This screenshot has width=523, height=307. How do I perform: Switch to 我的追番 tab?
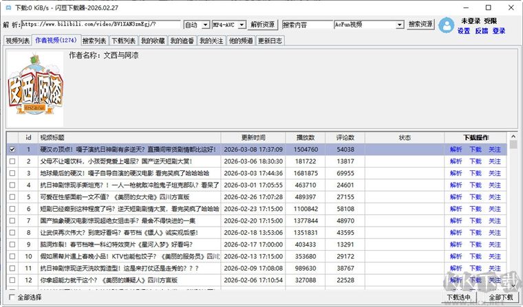pos(182,41)
